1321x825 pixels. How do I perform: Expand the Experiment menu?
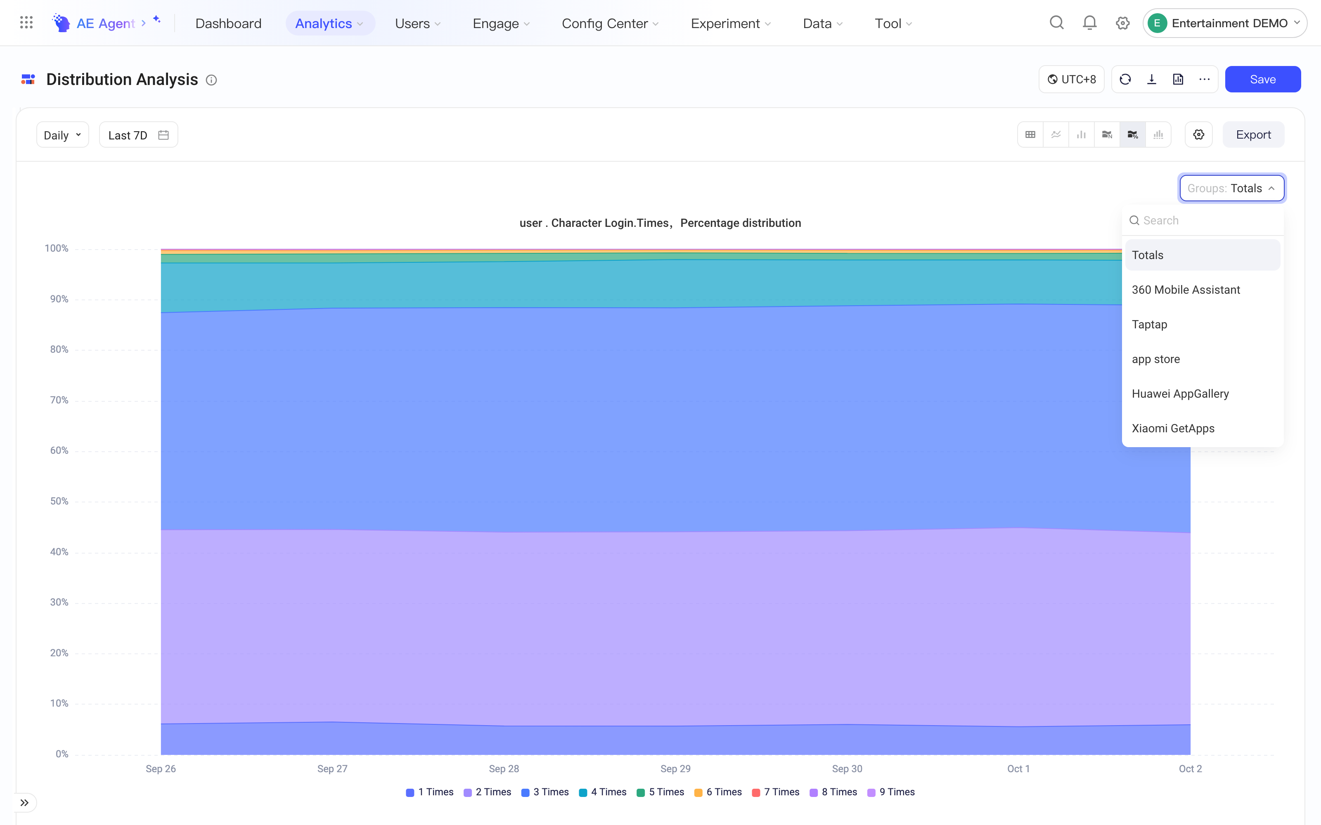731,24
